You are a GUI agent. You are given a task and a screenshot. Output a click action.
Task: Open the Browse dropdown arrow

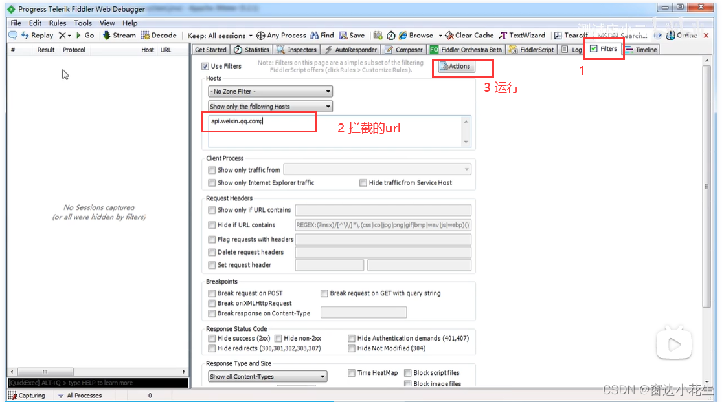tap(440, 36)
